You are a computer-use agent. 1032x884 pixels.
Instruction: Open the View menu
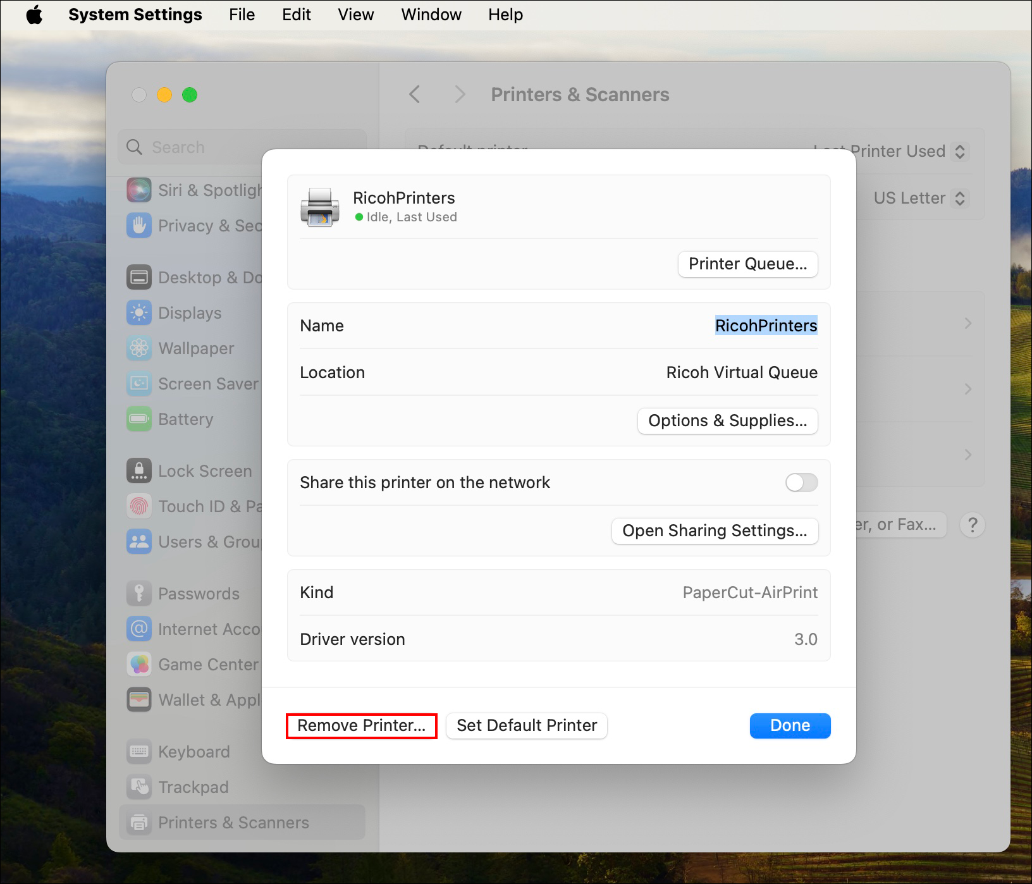tap(356, 15)
